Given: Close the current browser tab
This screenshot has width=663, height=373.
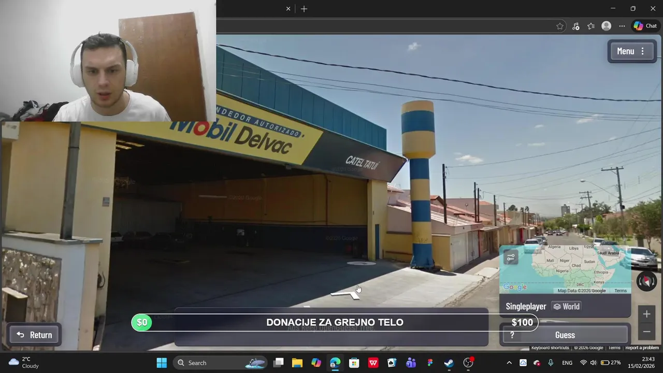Looking at the screenshot, I should pos(289,9).
